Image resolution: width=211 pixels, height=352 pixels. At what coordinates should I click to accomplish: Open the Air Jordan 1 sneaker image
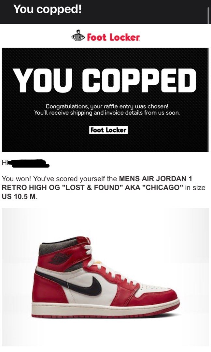tap(105, 277)
